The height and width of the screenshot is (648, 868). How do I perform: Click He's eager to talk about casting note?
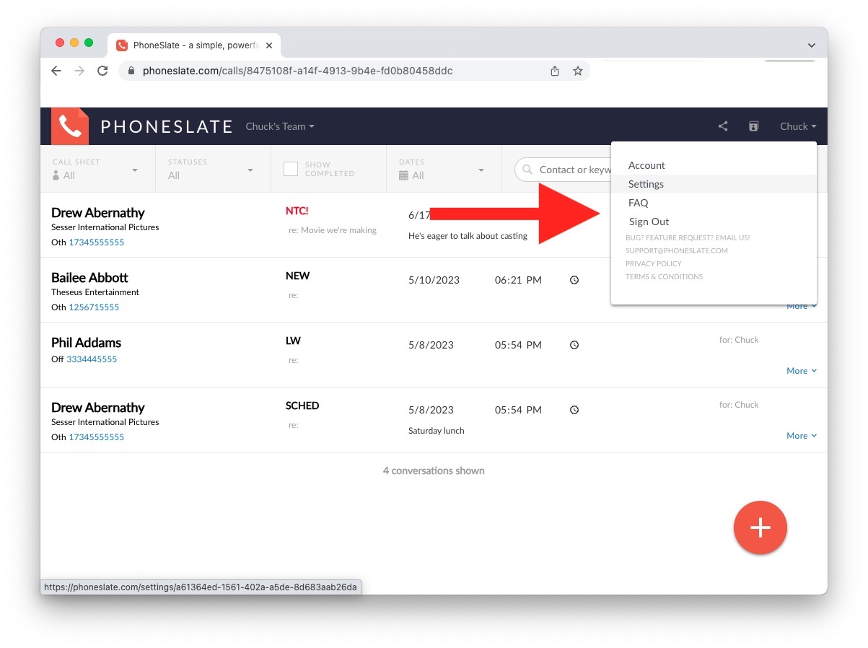tap(468, 236)
